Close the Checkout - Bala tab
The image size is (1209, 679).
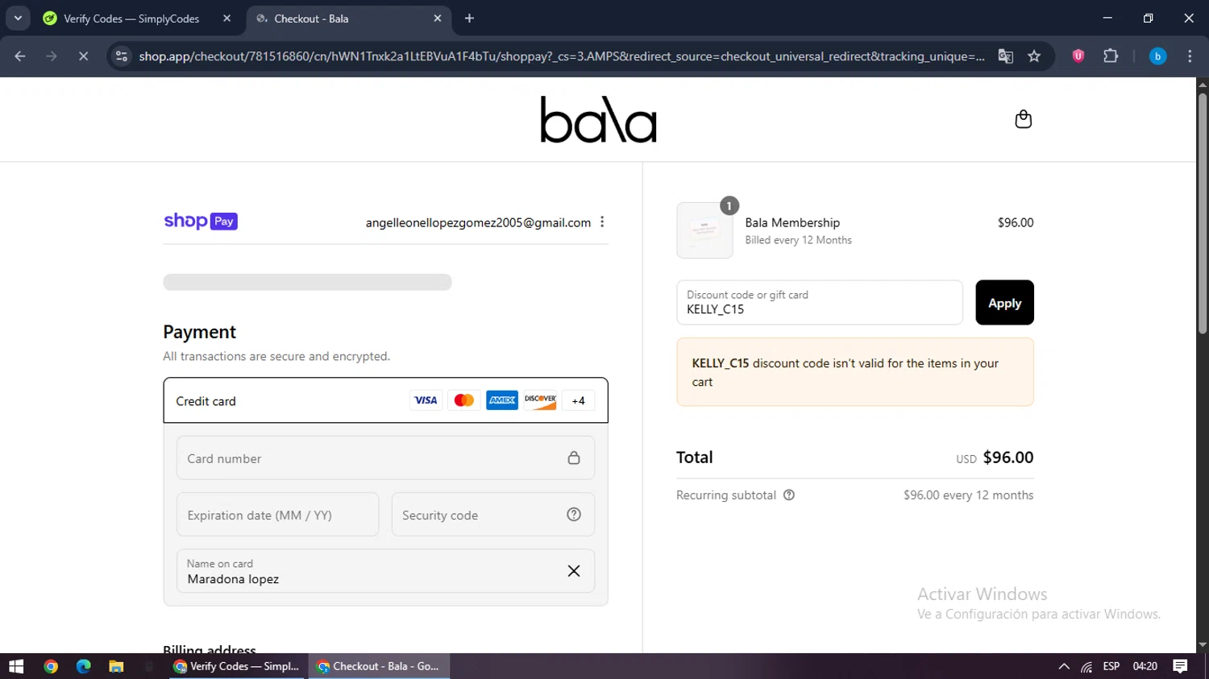point(438,19)
